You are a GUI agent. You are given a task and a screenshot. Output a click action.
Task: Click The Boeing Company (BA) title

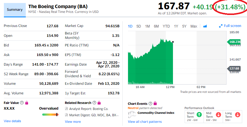click(x=58, y=7)
